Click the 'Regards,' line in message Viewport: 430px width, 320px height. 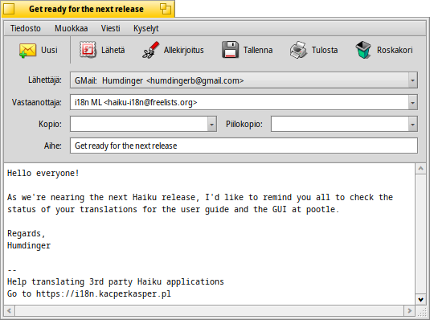pyautogui.click(x=26, y=233)
